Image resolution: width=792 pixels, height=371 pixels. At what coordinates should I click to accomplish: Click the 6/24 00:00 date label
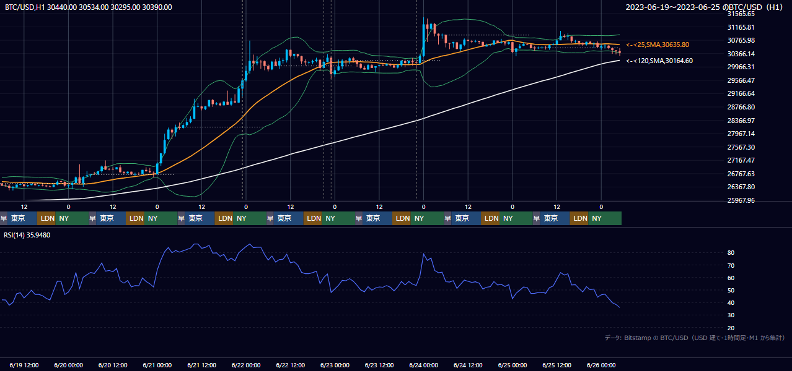point(423,365)
